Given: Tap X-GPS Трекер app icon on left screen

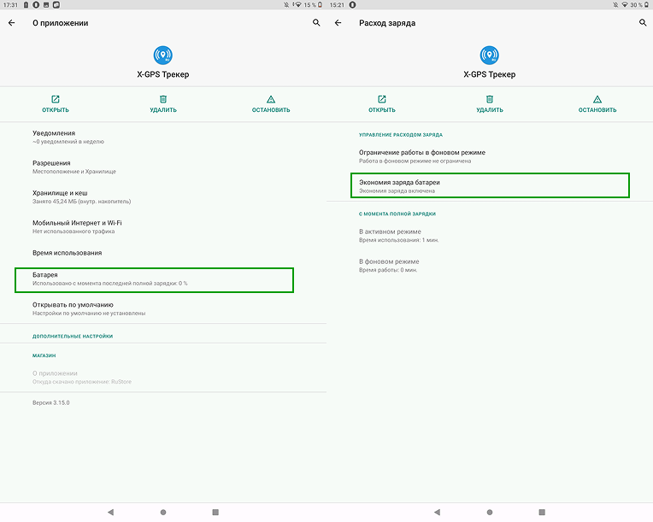Looking at the screenshot, I should [163, 56].
